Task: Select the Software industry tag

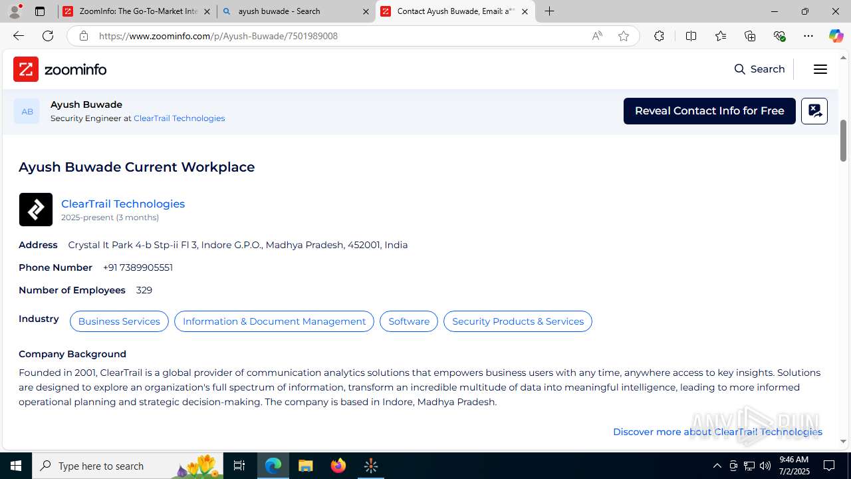Action: pyautogui.click(x=409, y=321)
